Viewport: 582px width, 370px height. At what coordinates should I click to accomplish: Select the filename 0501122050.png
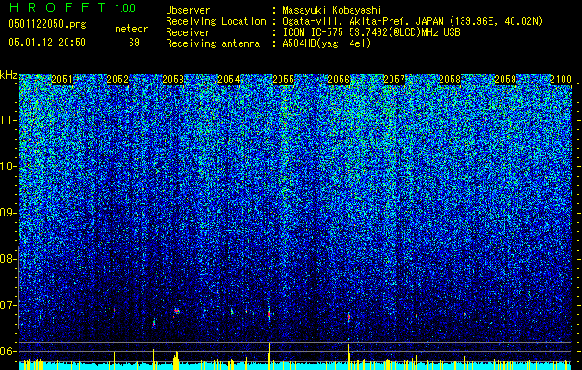47,24
